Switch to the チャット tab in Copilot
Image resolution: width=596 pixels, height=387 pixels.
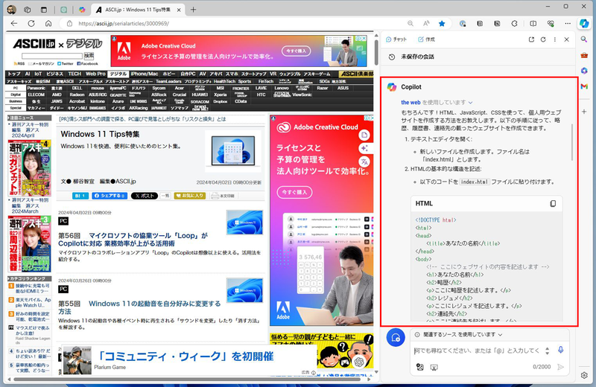395,39
